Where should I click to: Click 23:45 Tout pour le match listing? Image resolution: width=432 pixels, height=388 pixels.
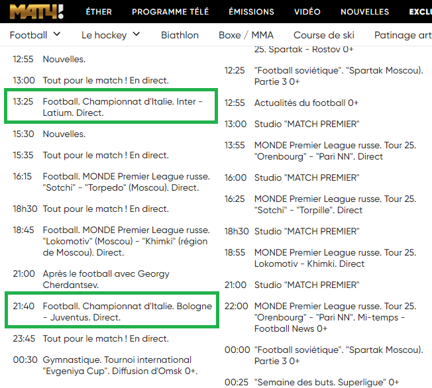point(91,338)
